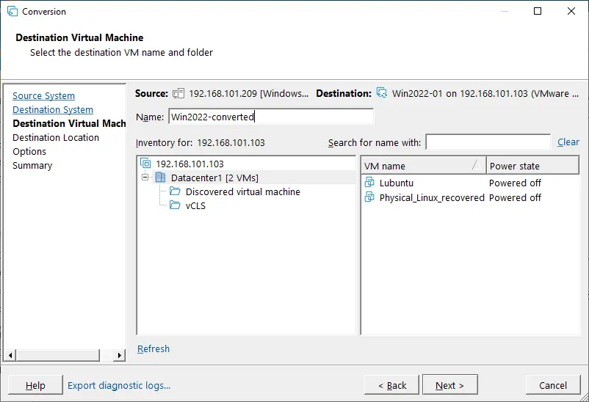This screenshot has width=589, height=402.
Task: Select the Summary step in sidebar
Action: pyautogui.click(x=32, y=166)
